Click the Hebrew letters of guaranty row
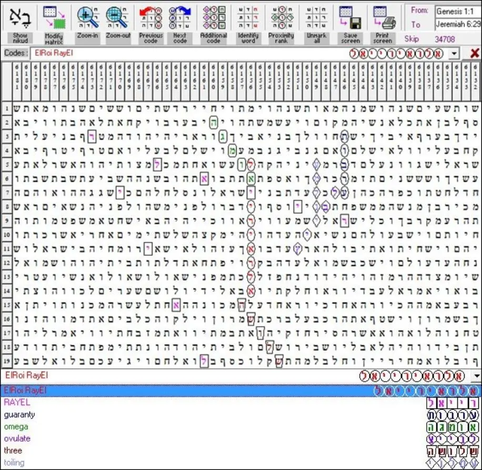The image size is (482, 470). [453, 415]
